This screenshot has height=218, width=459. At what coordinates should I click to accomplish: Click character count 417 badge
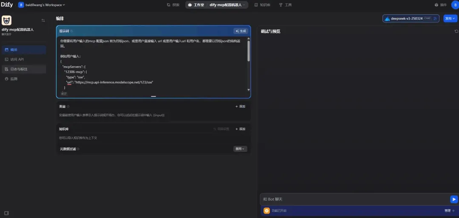coord(64,94)
